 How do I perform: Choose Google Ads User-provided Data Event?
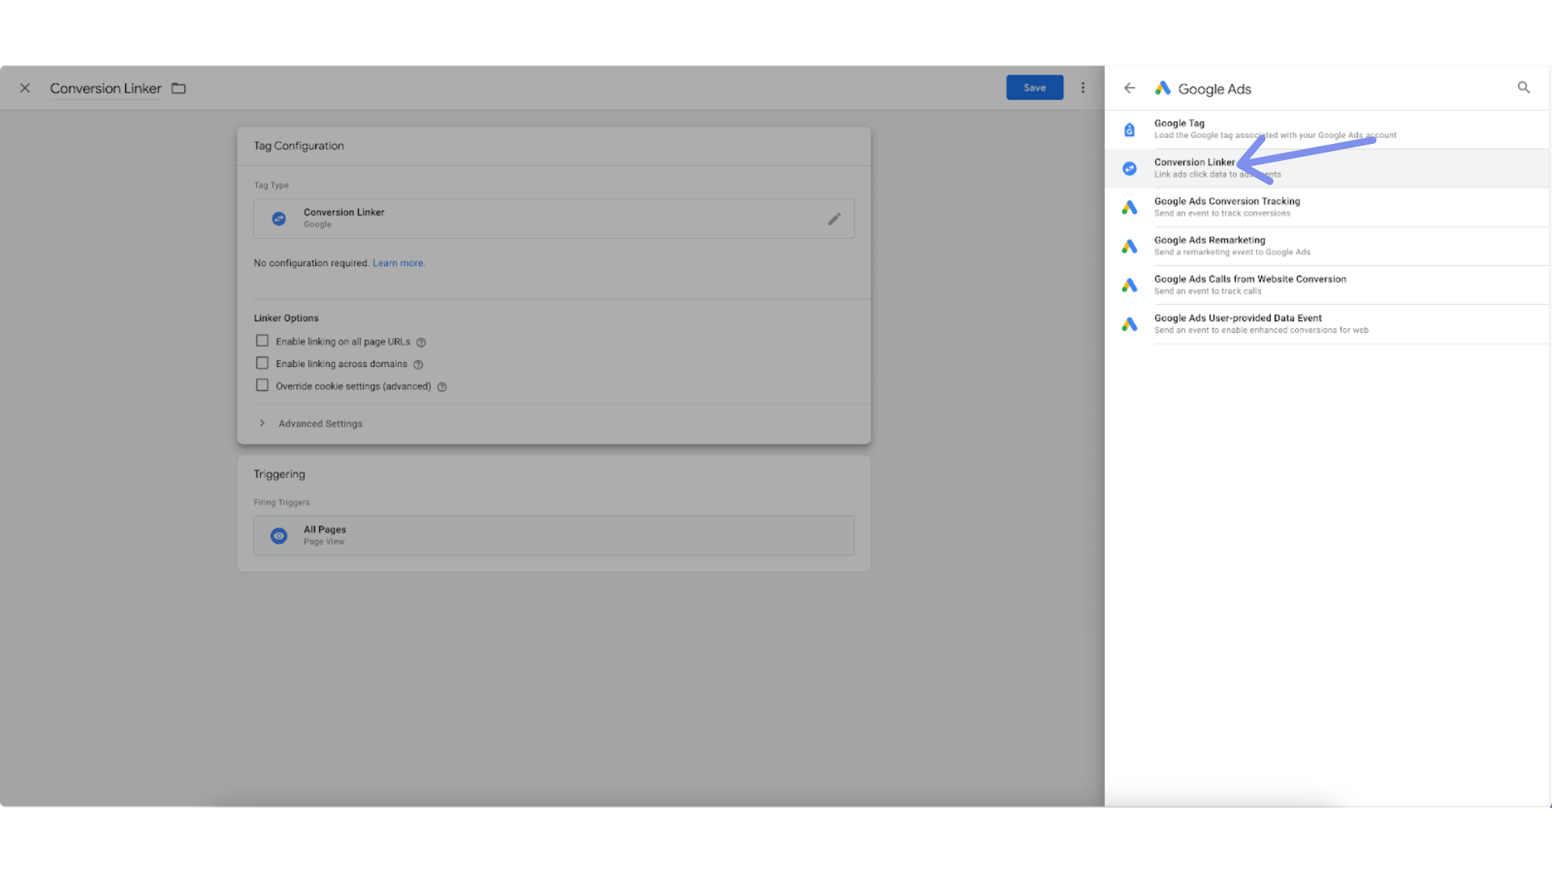click(x=1238, y=323)
